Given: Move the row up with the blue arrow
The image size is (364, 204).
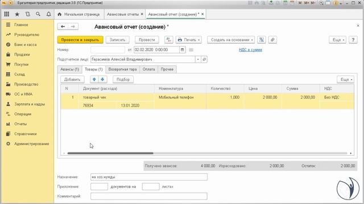Looking at the screenshot, I should (94, 79).
